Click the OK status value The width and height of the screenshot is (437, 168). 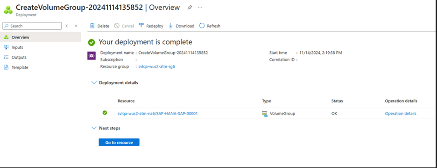[334, 113]
